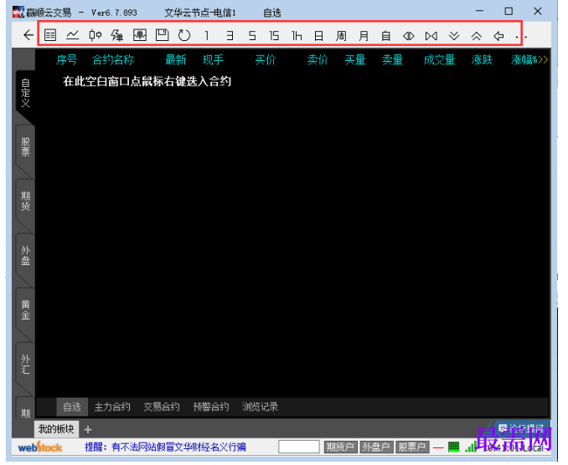
Task: Sort by 现手 column header
Action: (213, 59)
